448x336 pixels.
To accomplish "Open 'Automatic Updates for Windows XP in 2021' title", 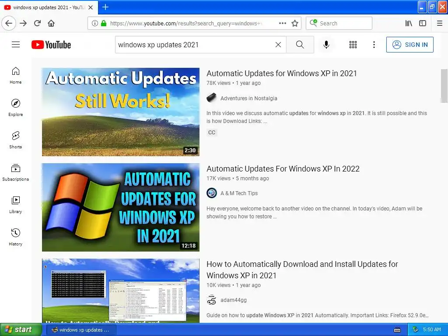I will click(x=281, y=73).
